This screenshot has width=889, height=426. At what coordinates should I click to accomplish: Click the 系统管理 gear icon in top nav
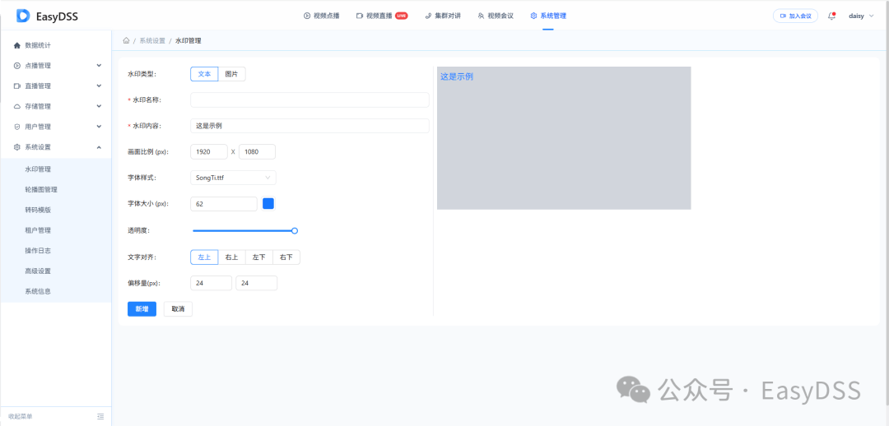point(533,16)
